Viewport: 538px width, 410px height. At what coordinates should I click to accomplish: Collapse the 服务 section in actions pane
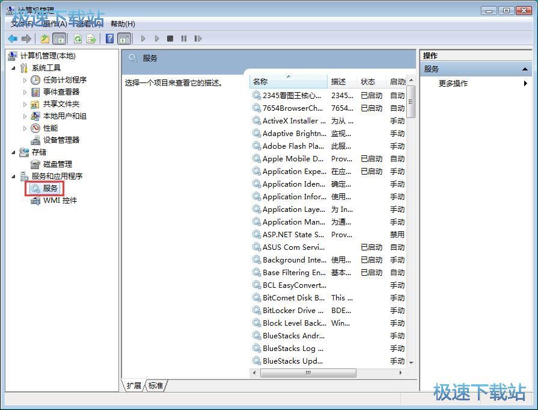(525, 69)
